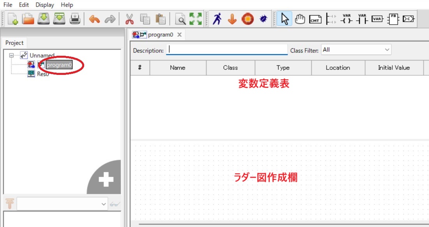This screenshot has height=227, width=429.
Task: Open the Run simulation tool
Action: [x=217, y=18]
